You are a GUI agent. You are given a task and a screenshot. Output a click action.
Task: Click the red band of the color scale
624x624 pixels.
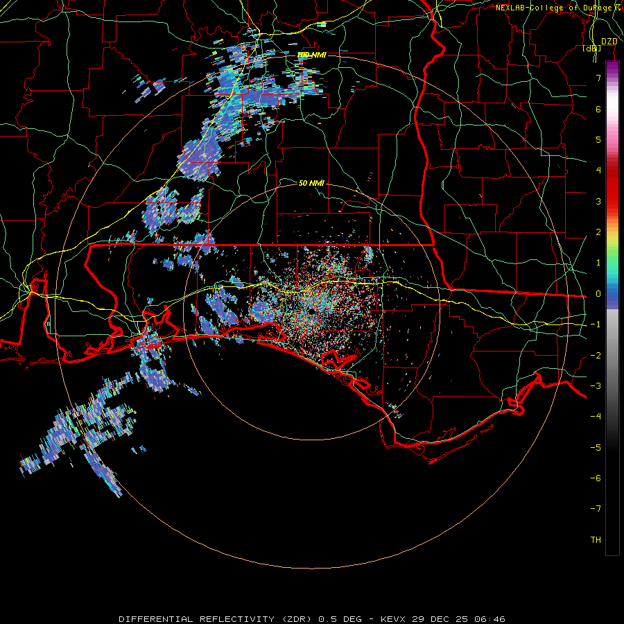point(612,187)
